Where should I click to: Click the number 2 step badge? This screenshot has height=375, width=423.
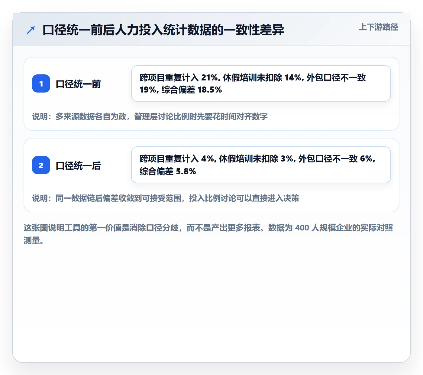[x=41, y=165]
